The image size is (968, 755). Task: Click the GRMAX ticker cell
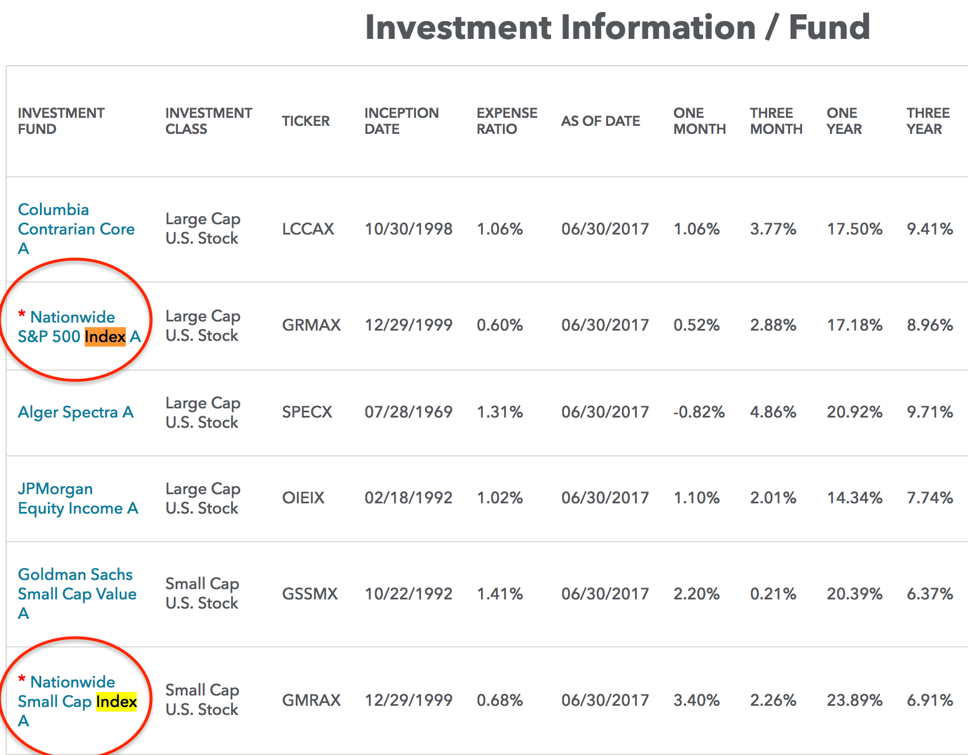[x=311, y=325]
